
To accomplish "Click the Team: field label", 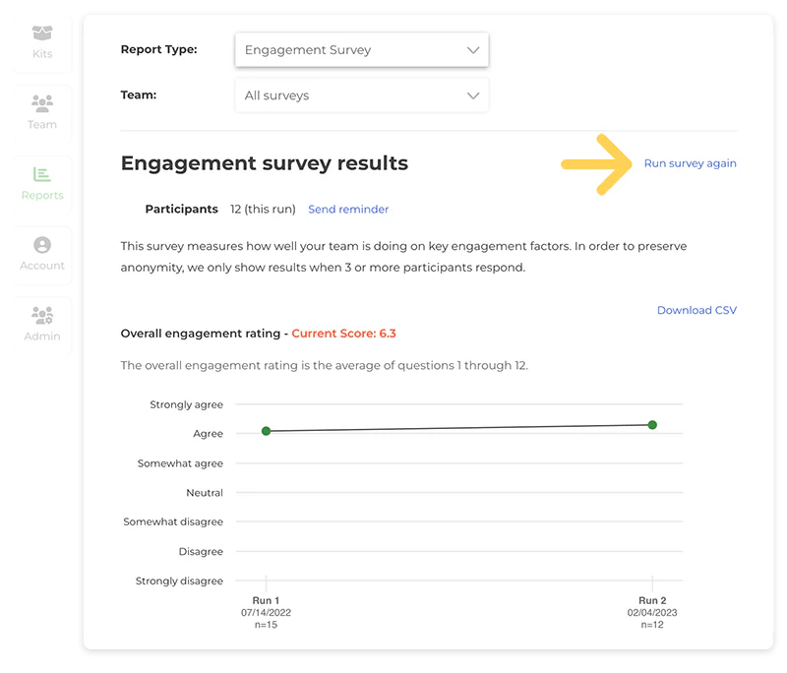I will coord(139,94).
